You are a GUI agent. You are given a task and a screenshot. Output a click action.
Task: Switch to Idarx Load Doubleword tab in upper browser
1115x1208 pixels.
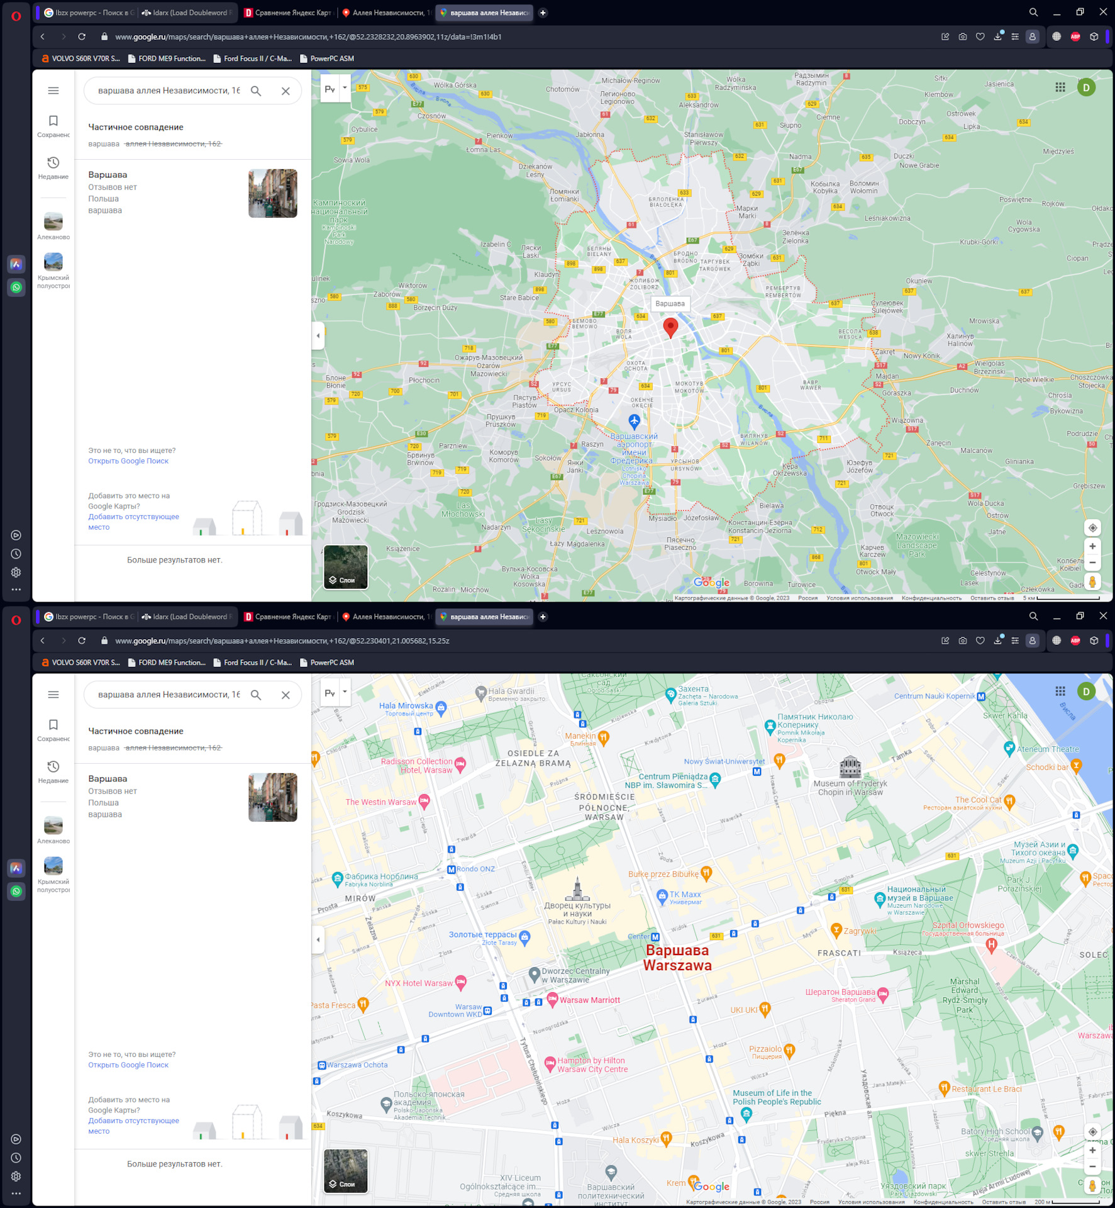click(187, 13)
